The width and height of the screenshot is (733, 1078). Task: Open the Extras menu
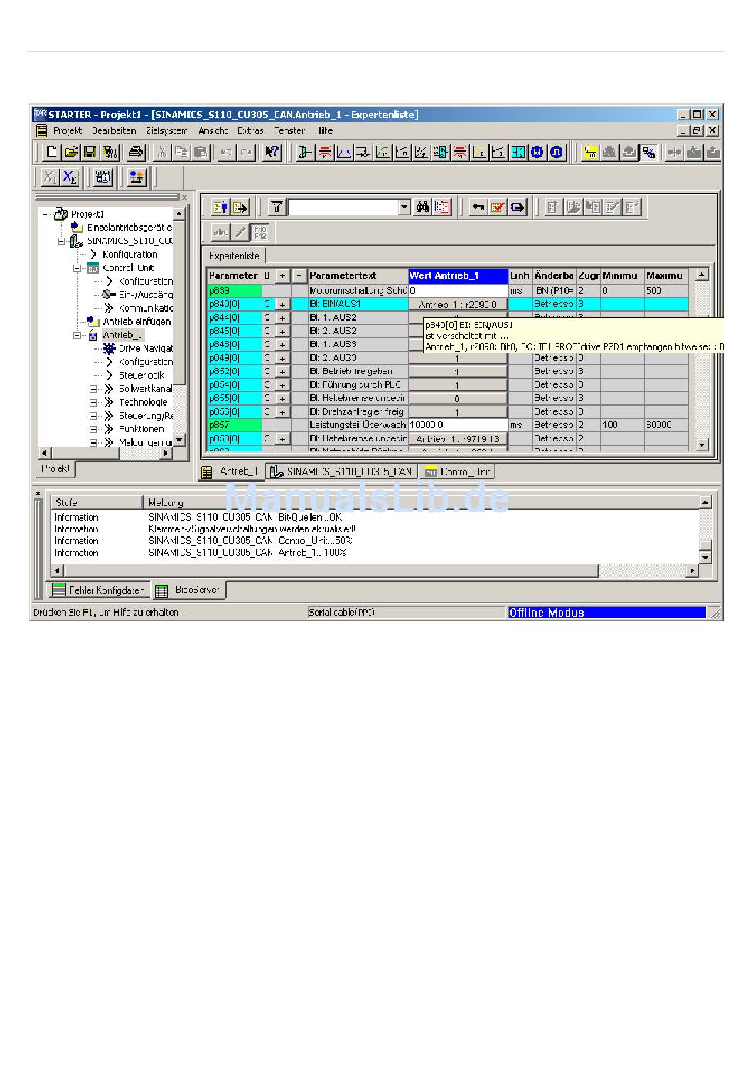coord(251,131)
